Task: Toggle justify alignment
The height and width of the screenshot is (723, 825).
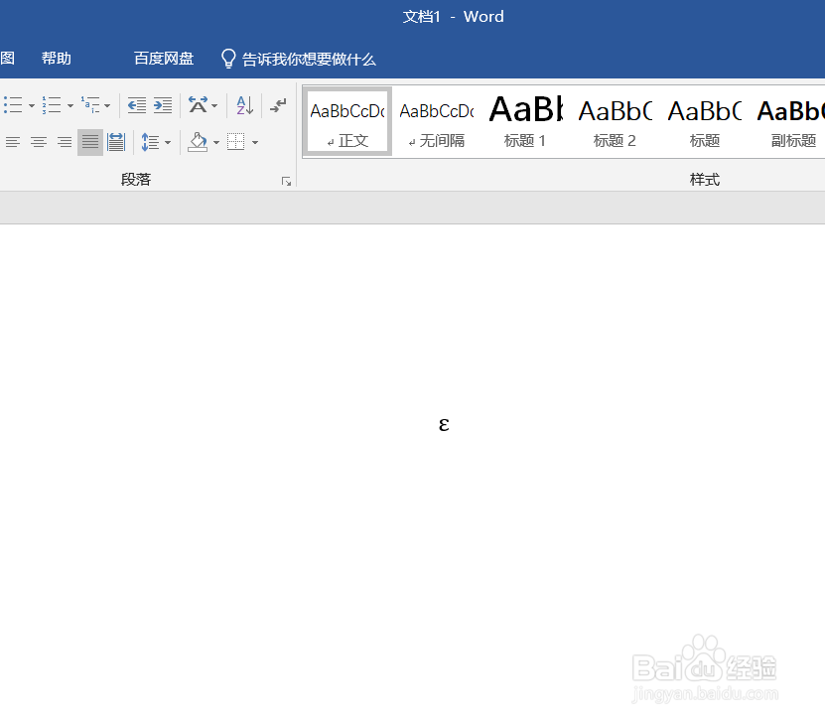Action: [x=89, y=142]
